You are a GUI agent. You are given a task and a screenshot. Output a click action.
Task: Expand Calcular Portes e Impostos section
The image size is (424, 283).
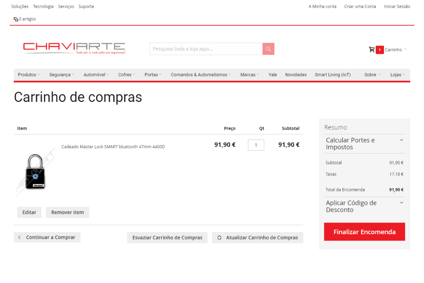click(x=364, y=144)
